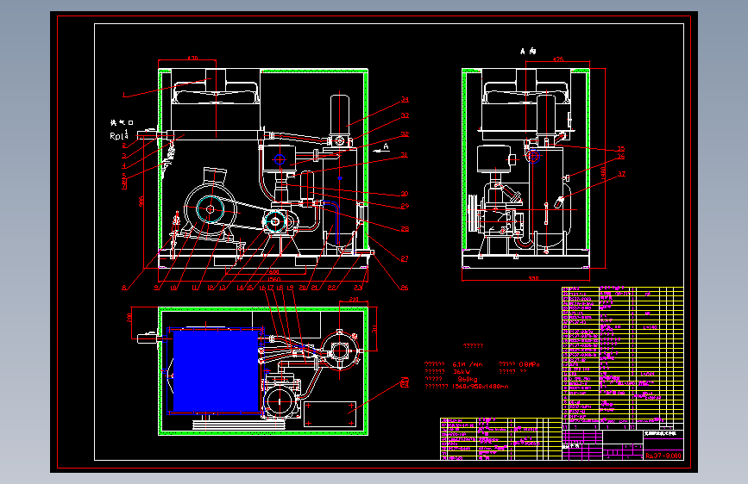The image size is (748, 484).
Task: Click the part callout number 30
Action: tap(405, 194)
